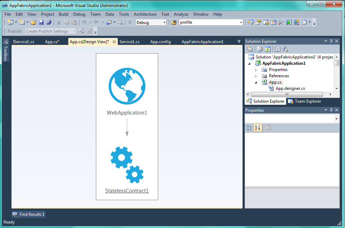Click the Solution Explorer horizontal scrollbar
Viewport: 345px width, 228px height.
[x=287, y=95]
